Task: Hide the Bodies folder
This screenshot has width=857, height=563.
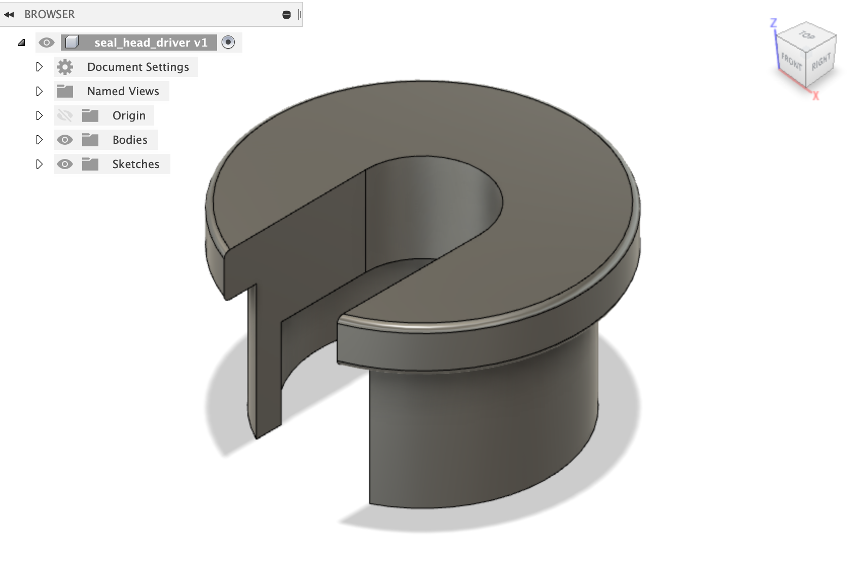Action: 65,140
